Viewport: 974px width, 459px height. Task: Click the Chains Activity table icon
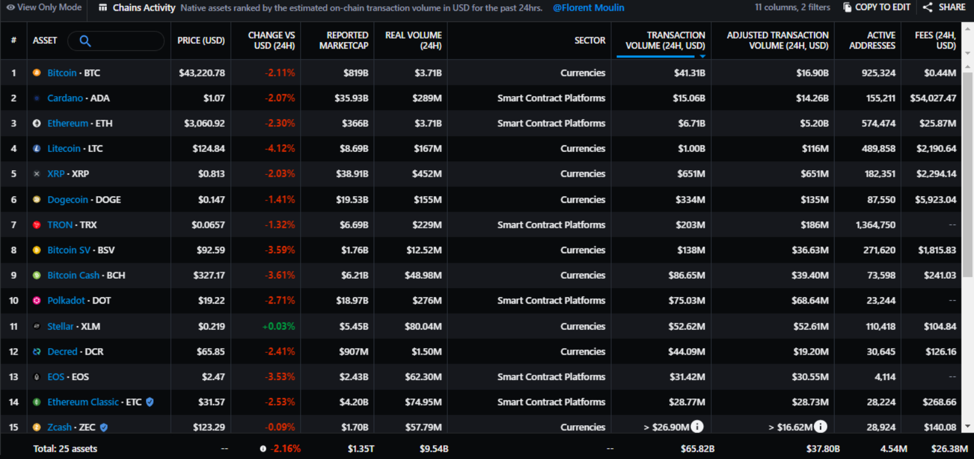pyautogui.click(x=103, y=8)
